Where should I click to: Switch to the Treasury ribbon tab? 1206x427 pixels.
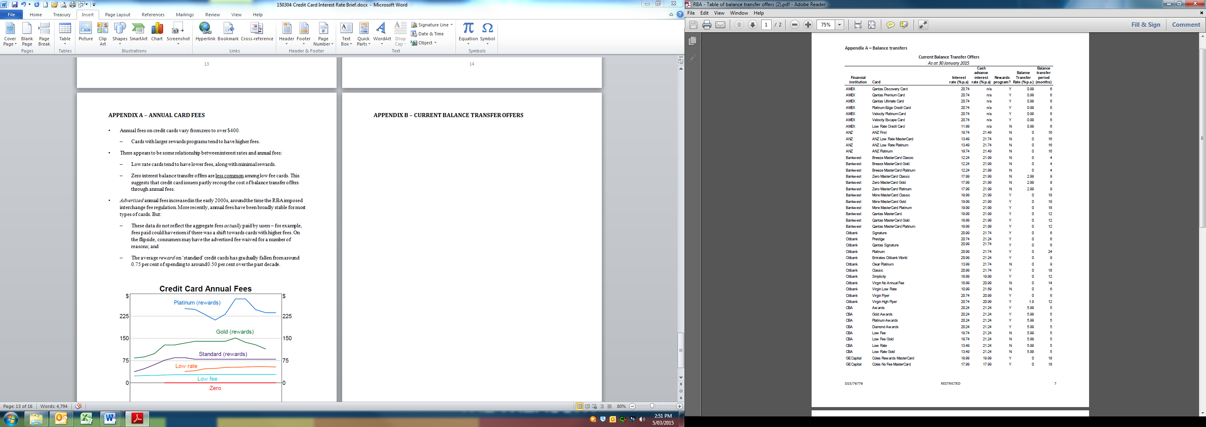[x=62, y=15]
